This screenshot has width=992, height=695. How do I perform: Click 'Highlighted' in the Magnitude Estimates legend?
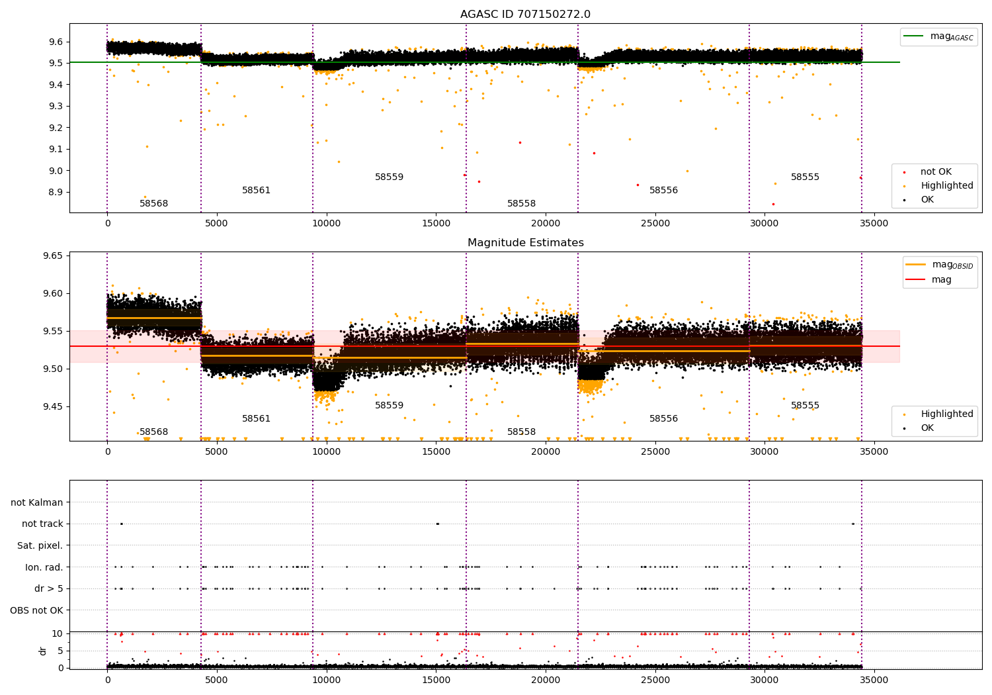click(x=947, y=414)
